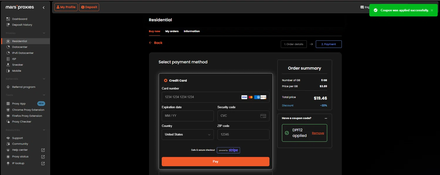Open the Dashboard icon in sidebar

pyautogui.click(x=8, y=19)
